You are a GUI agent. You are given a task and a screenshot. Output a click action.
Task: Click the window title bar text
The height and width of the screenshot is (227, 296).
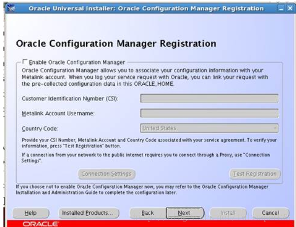pyautogui.click(x=146, y=8)
